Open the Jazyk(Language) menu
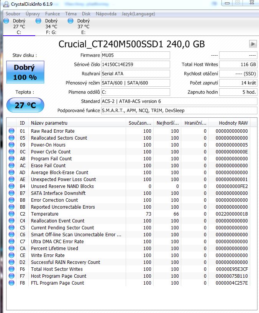This screenshot has height=313, width=259. [138, 14]
